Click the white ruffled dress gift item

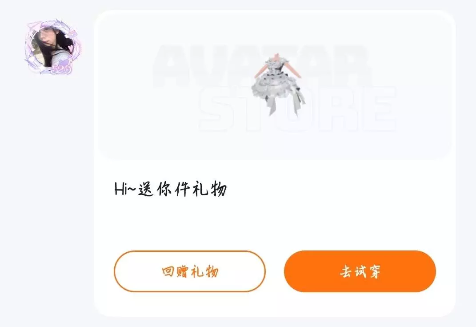277,85
